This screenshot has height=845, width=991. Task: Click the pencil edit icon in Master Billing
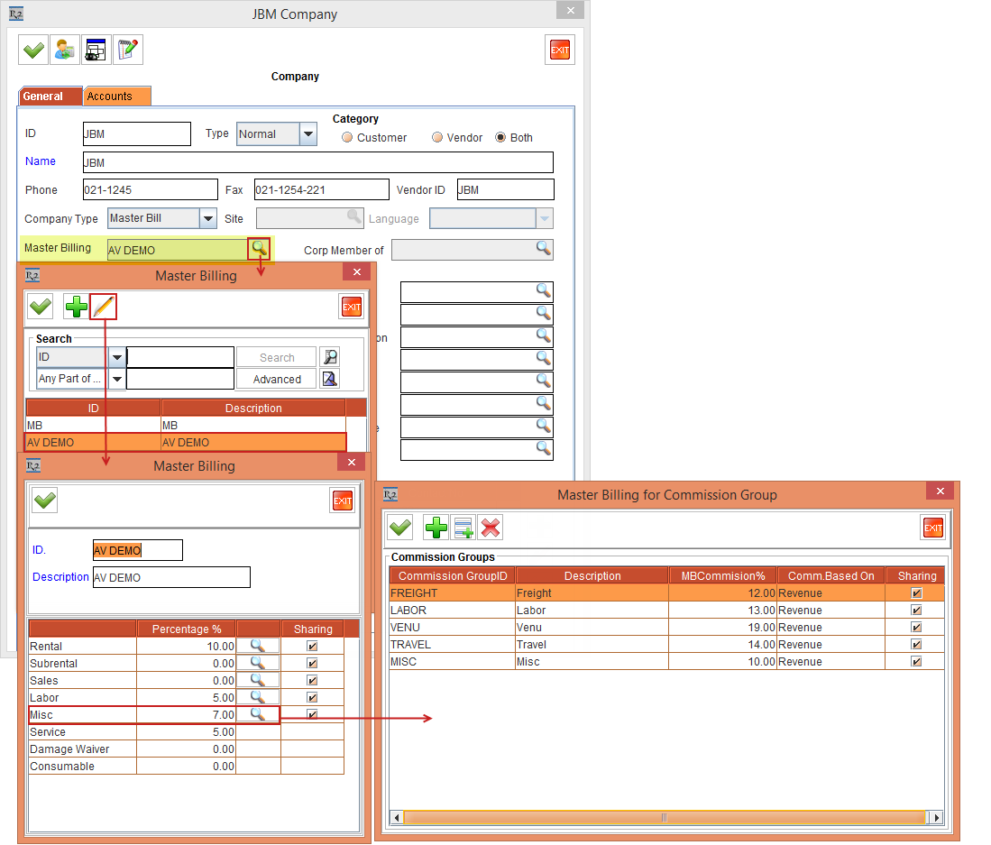(104, 308)
